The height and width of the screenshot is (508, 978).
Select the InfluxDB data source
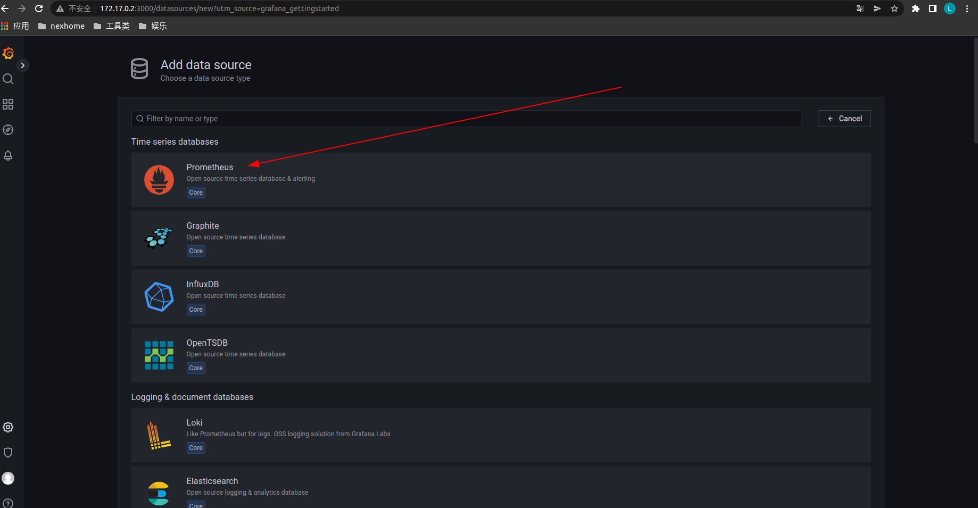[x=501, y=297]
